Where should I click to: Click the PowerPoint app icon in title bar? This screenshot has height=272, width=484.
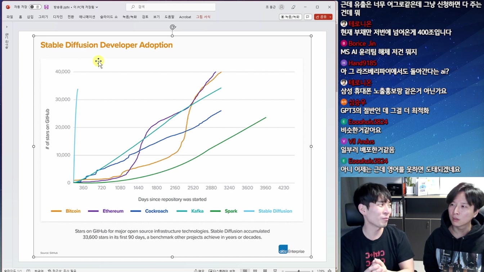[8, 7]
